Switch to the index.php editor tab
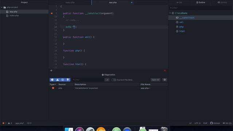 (70, 3)
